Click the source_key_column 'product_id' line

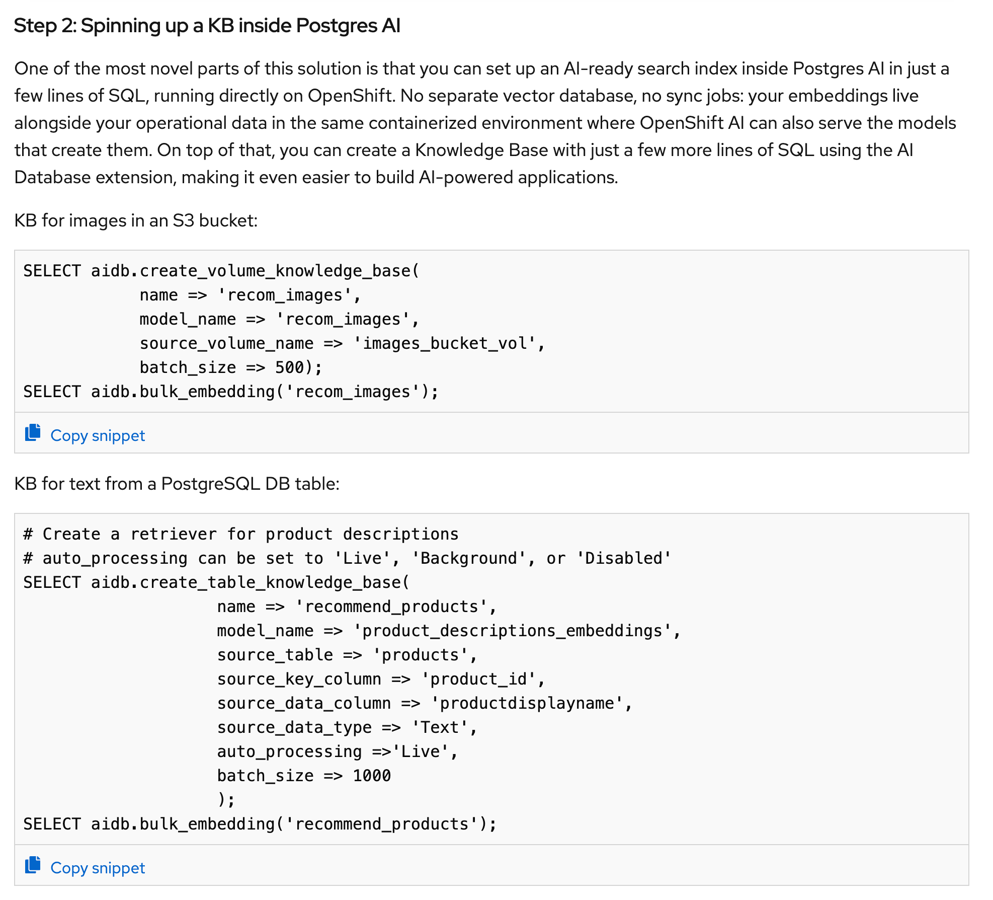click(380, 679)
